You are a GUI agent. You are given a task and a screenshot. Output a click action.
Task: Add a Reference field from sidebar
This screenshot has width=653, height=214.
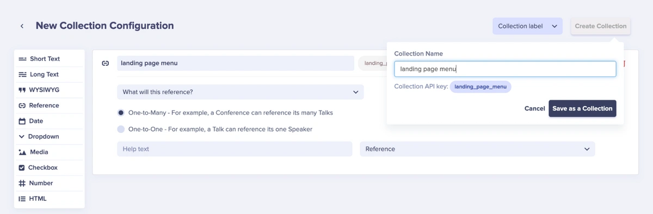(50, 106)
